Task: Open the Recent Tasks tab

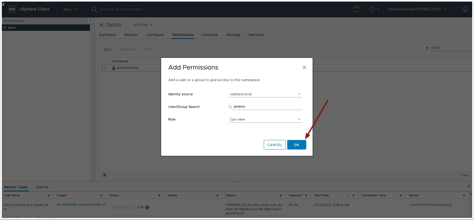Action: click(16, 187)
